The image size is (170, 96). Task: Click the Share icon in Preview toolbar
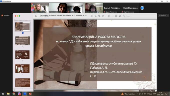tap(103, 16)
